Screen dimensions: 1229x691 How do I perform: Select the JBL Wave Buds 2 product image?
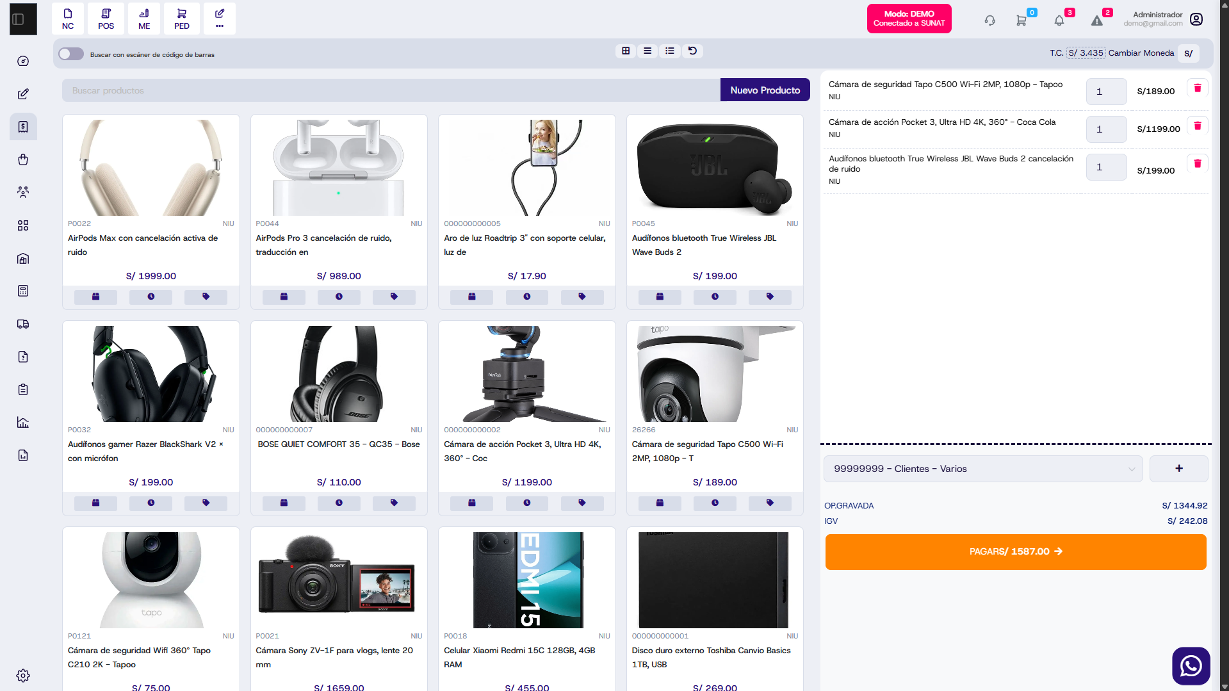(715, 168)
